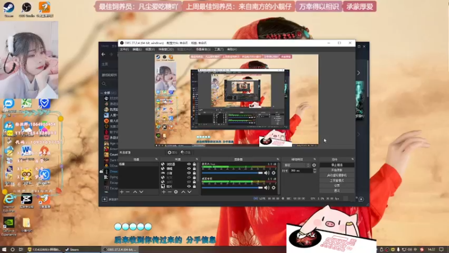
Task: Move the scene down in Scenes panel
Action: pos(141,192)
